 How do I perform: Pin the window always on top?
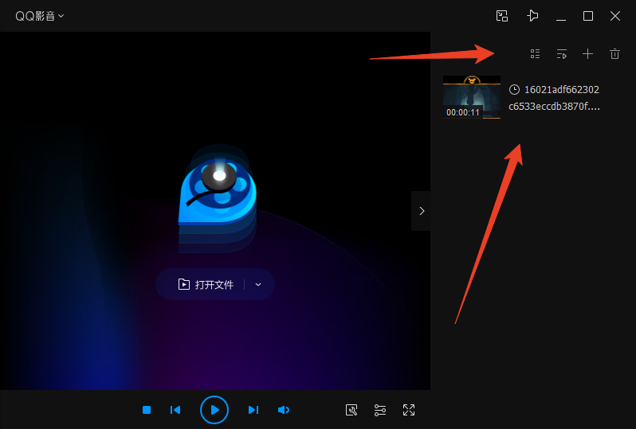[532, 16]
